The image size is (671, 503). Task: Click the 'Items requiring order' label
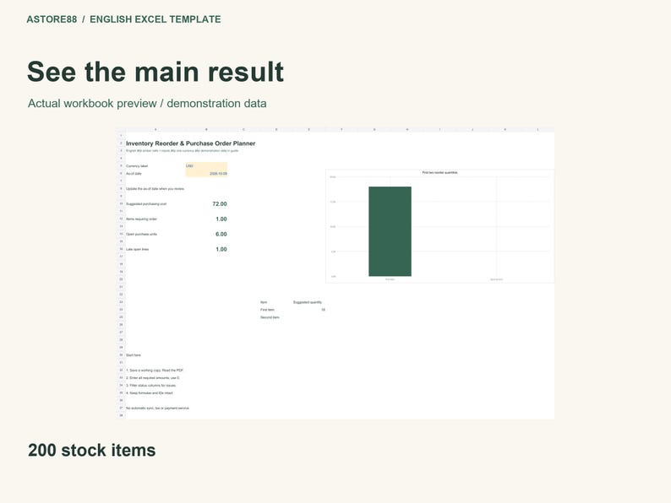pos(141,219)
